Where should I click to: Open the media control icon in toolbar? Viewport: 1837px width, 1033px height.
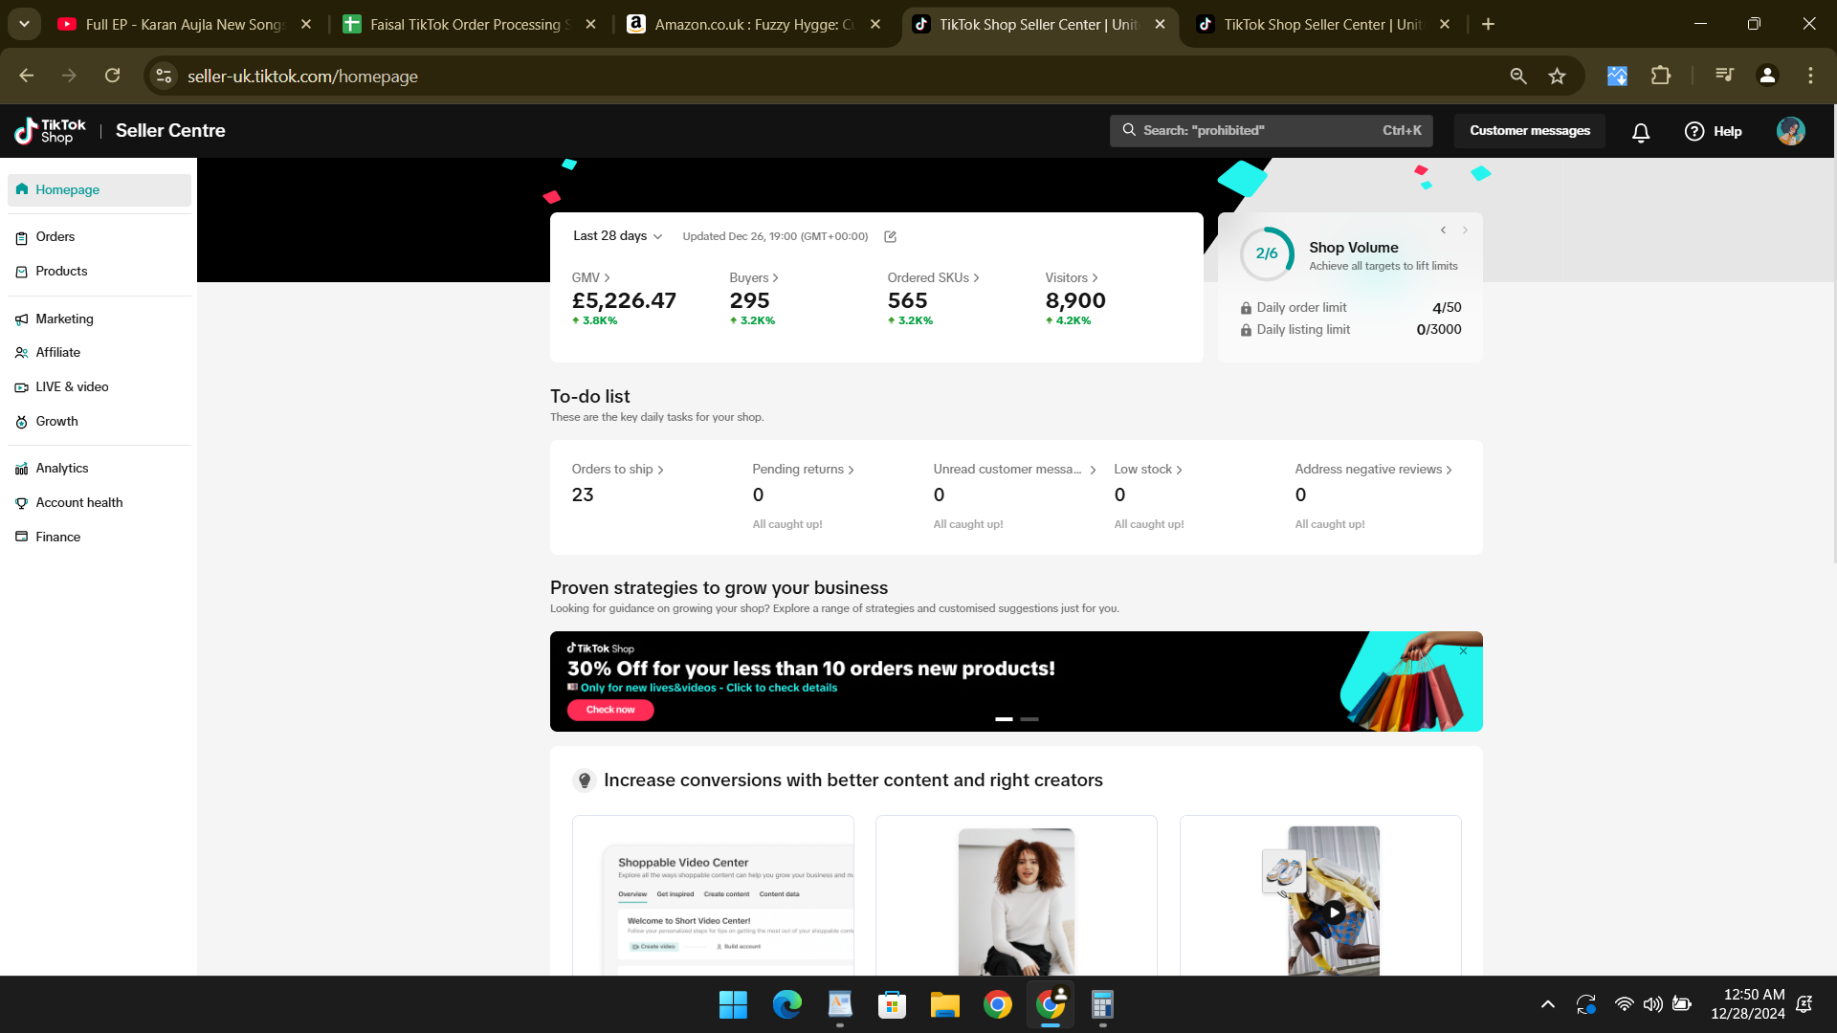tap(1724, 76)
